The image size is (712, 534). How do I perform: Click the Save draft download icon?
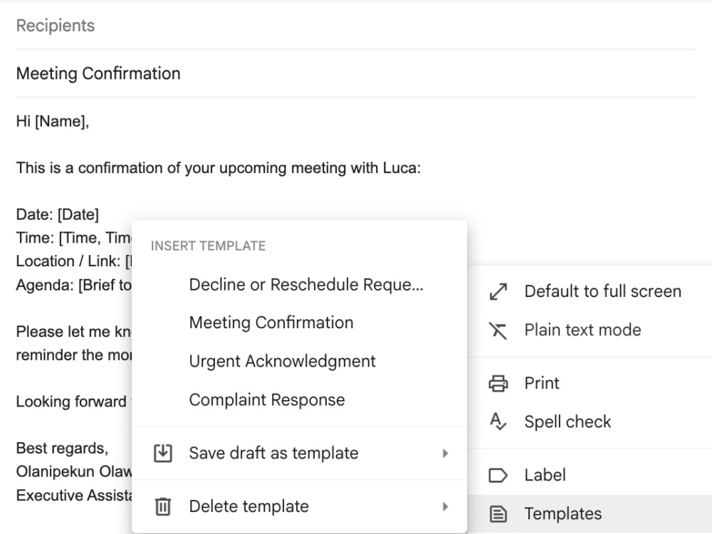tap(163, 453)
